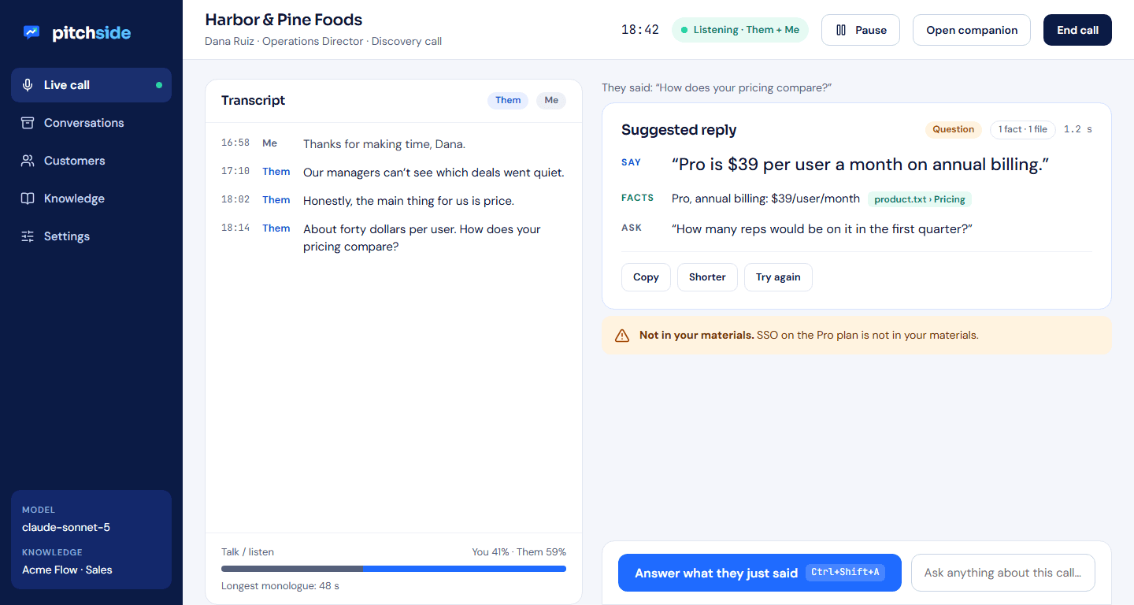1134x605 pixels.
Task: Click the line about managers and quiet deals
Action: click(x=434, y=173)
